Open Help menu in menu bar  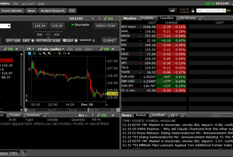coord(41,4)
